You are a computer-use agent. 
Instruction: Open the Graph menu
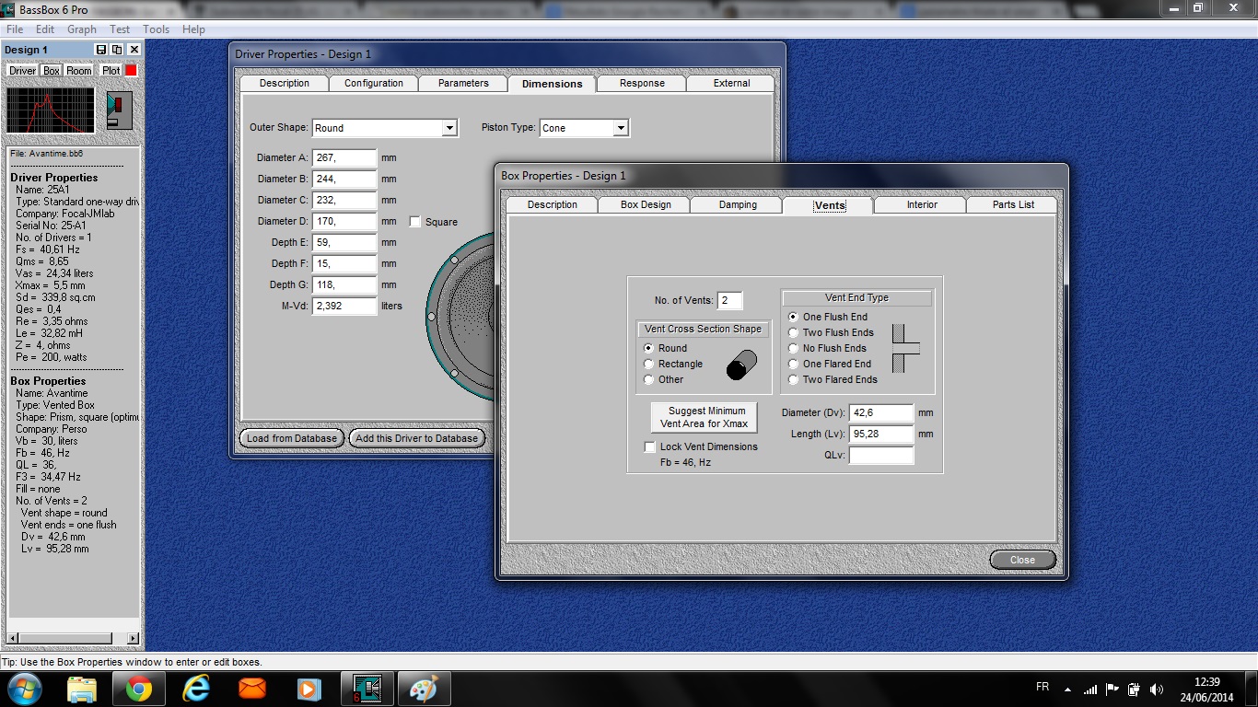(x=82, y=29)
